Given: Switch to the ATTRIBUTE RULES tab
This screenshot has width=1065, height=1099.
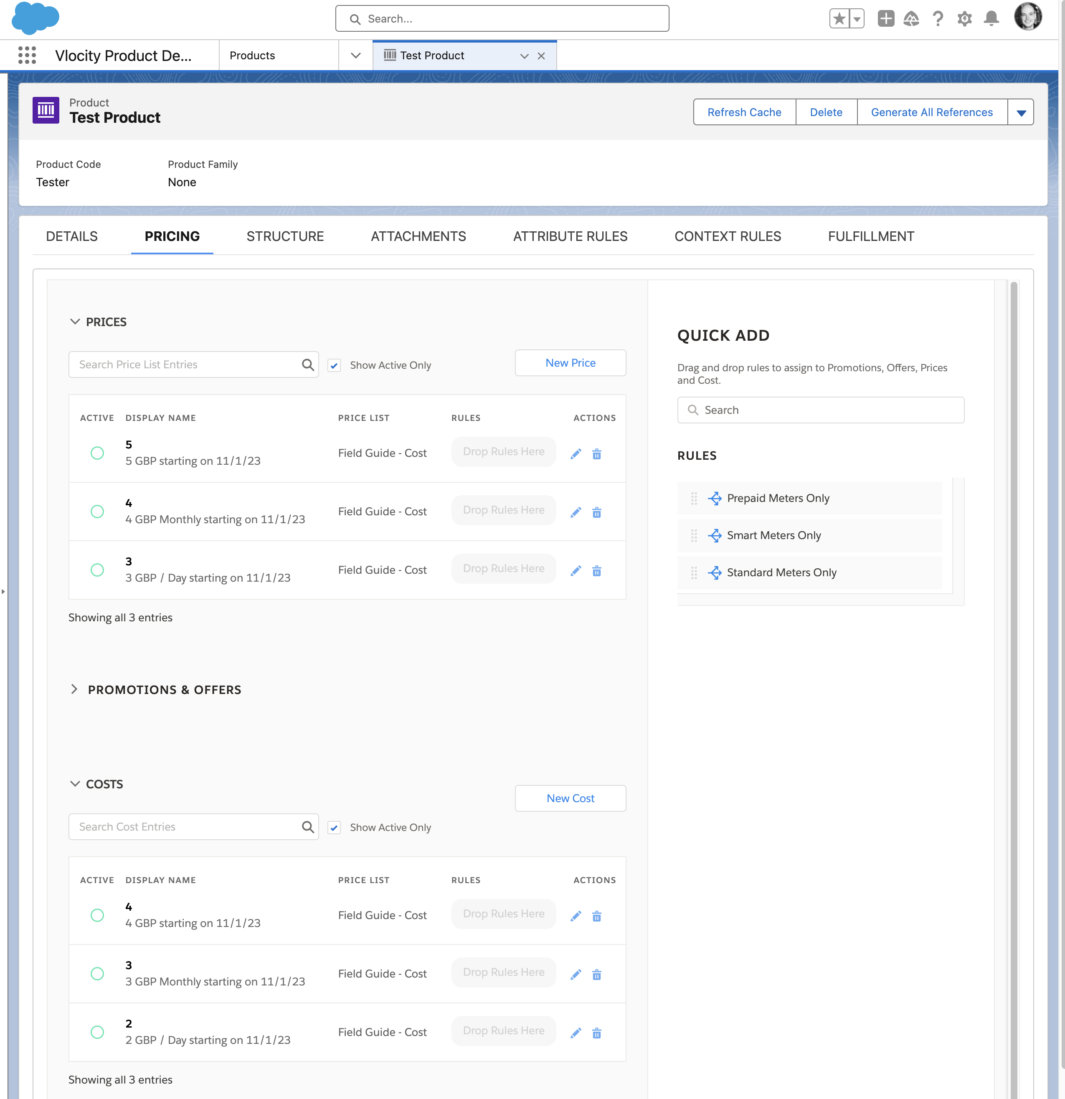Looking at the screenshot, I should [x=570, y=236].
